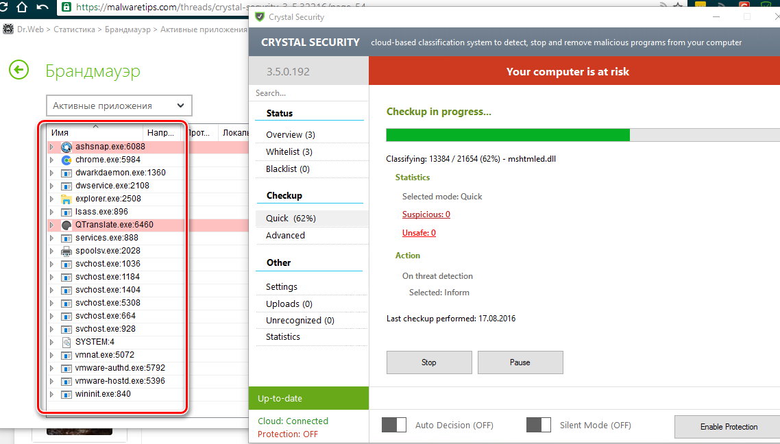Screen dimensions: 780x444
Task: Sort by the Напр... column header
Action: pyautogui.click(x=161, y=133)
